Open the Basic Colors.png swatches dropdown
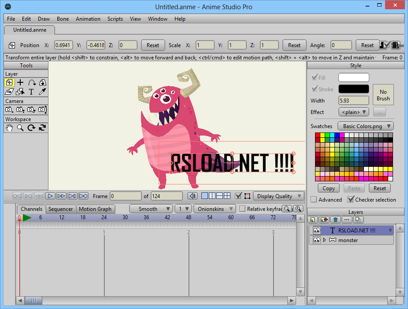This screenshot has height=309, width=408. tap(366, 126)
